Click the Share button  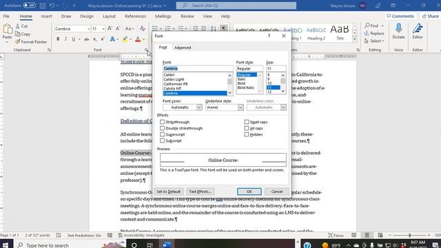tap(431, 17)
